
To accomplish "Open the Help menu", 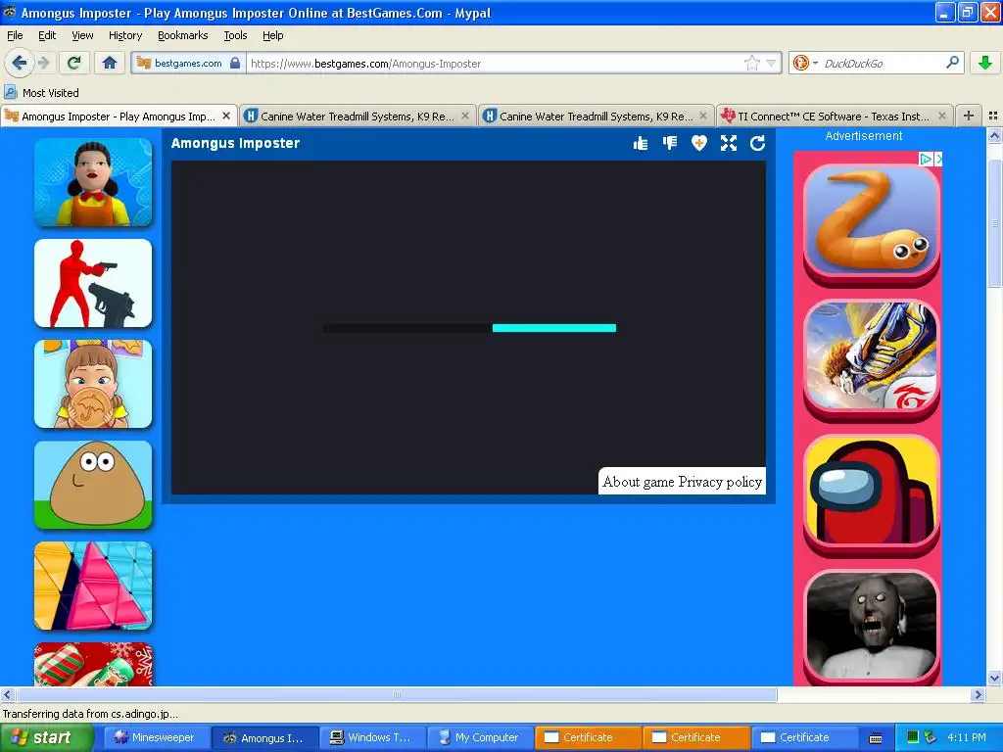I will coord(273,35).
